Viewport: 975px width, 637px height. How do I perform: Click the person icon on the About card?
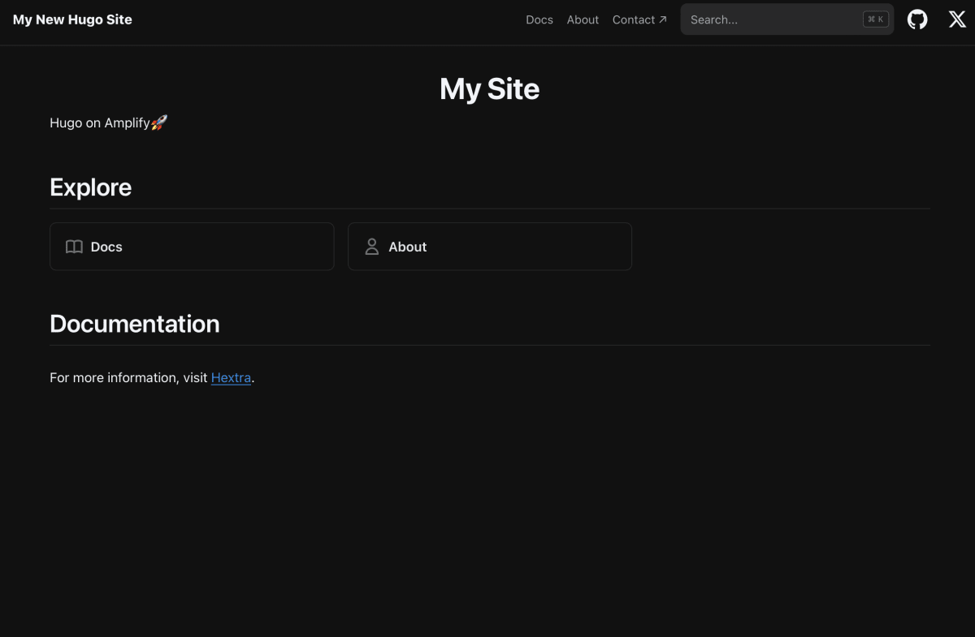click(371, 246)
